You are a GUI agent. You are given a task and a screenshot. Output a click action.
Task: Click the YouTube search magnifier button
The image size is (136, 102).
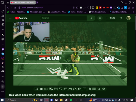pos(91,18)
